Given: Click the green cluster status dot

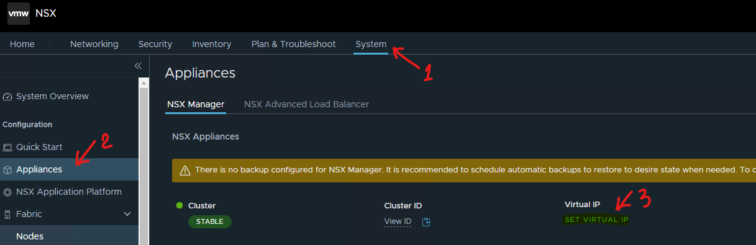Looking at the screenshot, I should click(180, 205).
